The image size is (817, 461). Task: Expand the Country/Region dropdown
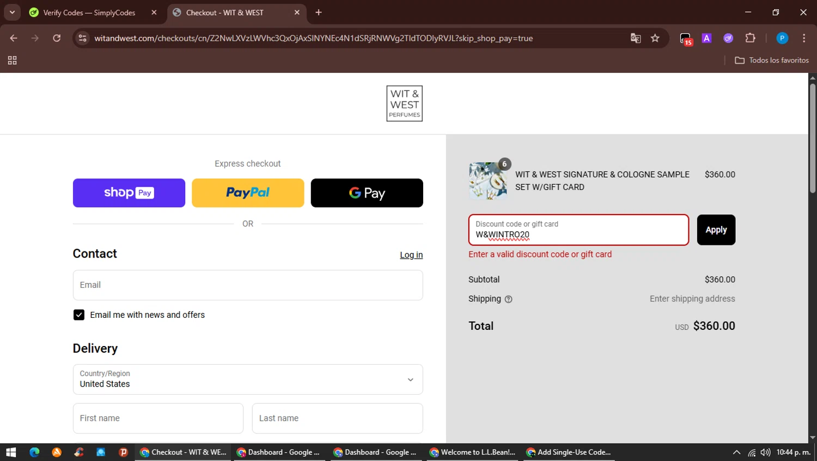click(248, 379)
